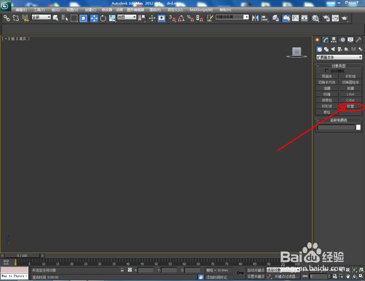Collapse the 名称和颜色 rollout

point(338,120)
